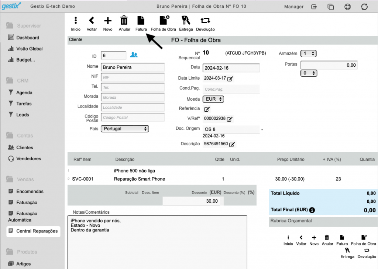Open the Armazém dropdown

click(x=309, y=53)
